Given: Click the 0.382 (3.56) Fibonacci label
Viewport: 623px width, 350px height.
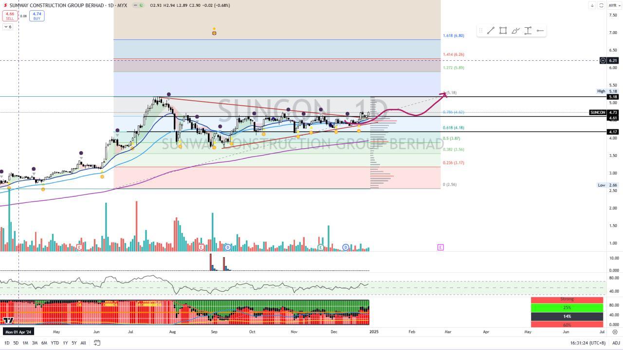Looking at the screenshot, I should [453, 149].
